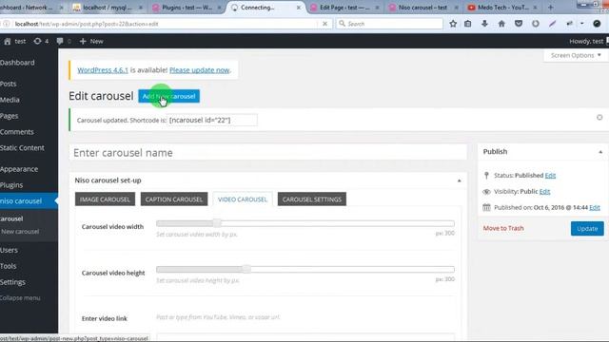Adjust the Carousel video height slider
The image size is (609, 342).
click(x=246, y=269)
